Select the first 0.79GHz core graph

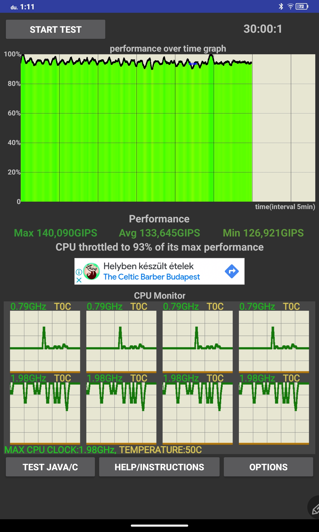pyautogui.click(x=45, y=342)
